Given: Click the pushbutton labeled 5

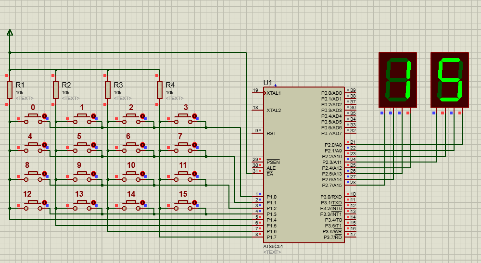Looking at the screenshot, I should [x=82, y=148].
